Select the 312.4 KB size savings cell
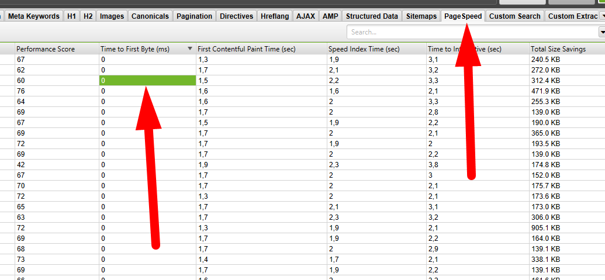Screen dimensions: 605x280 click(x=567, y=81)
